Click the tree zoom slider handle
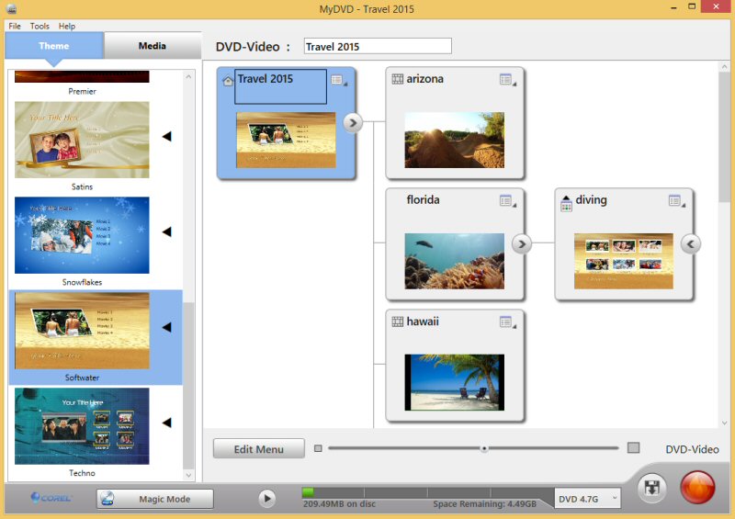Viewport: 735px width, 519px height. pyautogui.click(x=483, y=448)
